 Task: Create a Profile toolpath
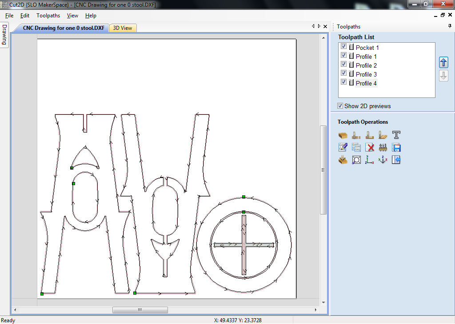356,135
